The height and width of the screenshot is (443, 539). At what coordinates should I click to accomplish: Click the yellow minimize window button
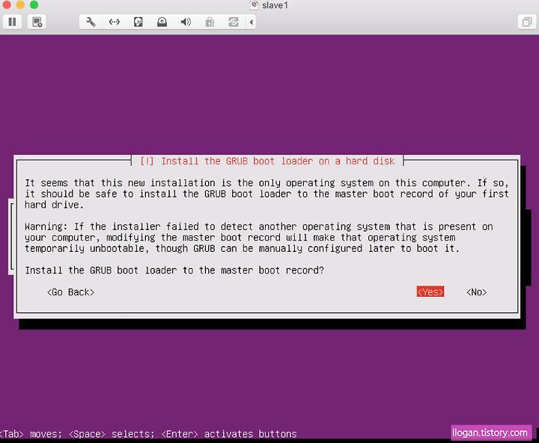coord(20,4)
